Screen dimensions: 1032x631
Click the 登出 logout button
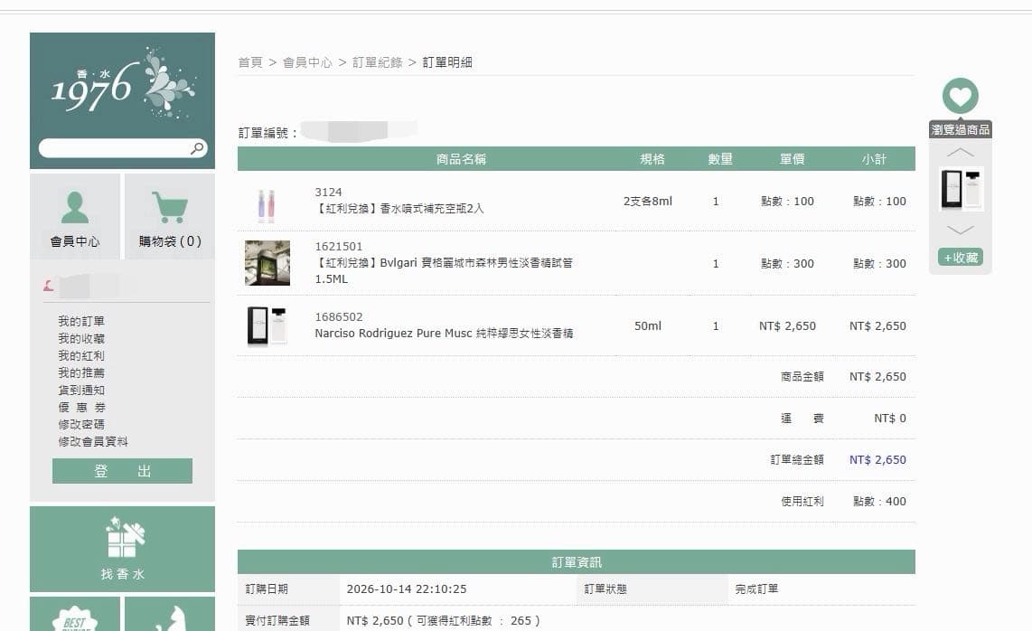pos(122,471)
